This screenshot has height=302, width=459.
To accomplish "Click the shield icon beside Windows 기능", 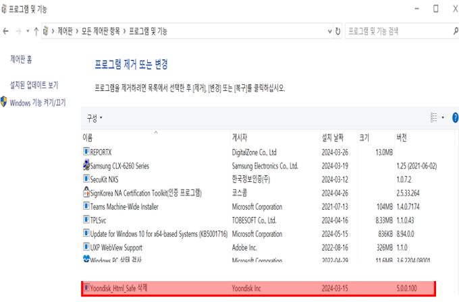I will coord(4,102).
